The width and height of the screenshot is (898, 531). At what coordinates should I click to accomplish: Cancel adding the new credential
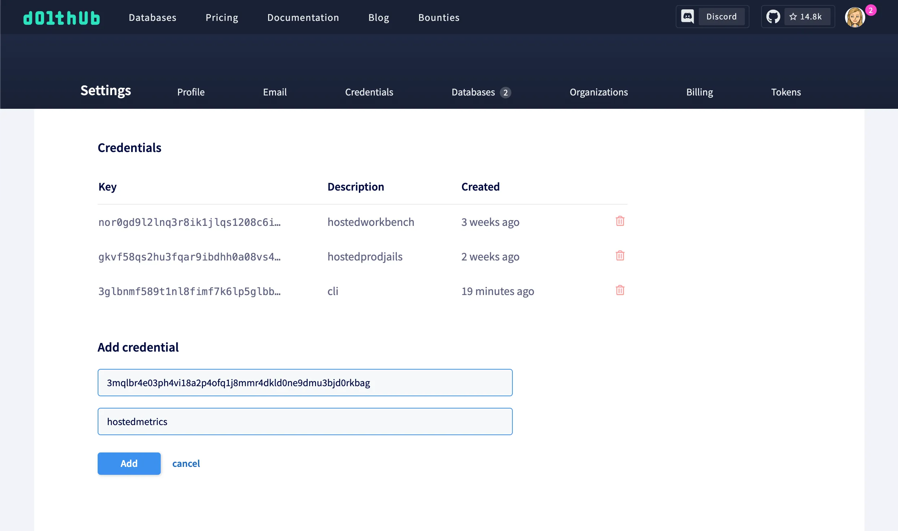pos(186,464)
